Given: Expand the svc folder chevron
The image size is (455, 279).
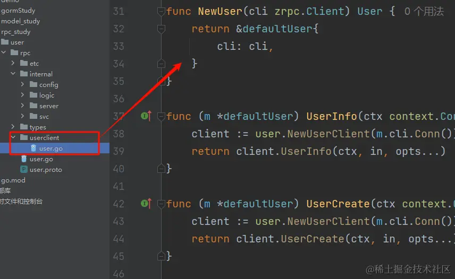Looking at the screenshot, I should [23, 116].
